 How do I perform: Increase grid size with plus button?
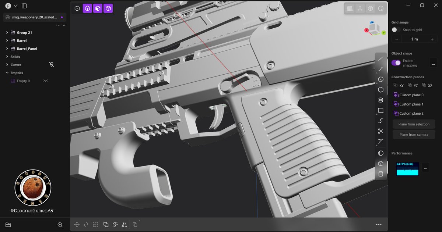pos(432,39)
